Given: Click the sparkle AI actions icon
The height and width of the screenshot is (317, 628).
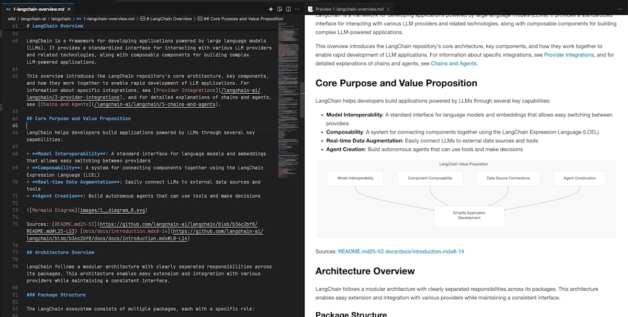Looking at the screenshot, I should click(x=271, y=9).
